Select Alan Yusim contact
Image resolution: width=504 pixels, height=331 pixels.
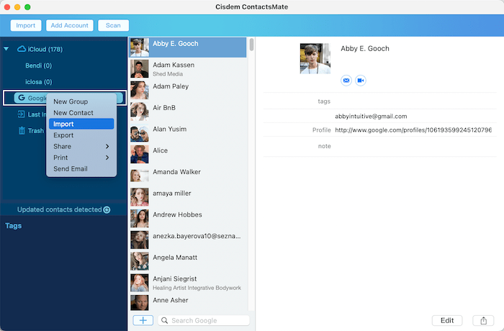point(189,132)
